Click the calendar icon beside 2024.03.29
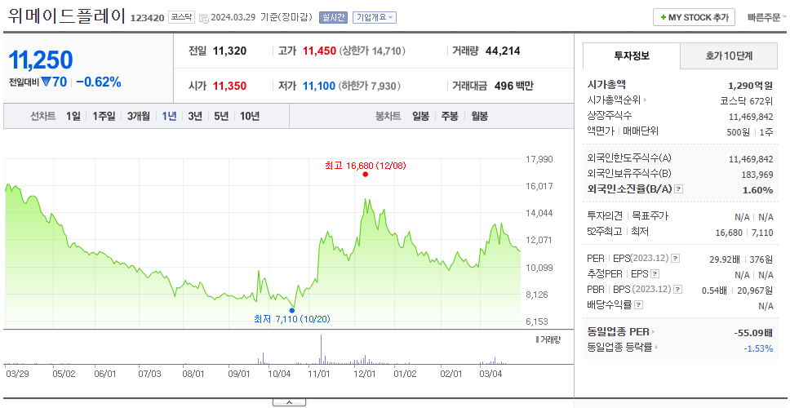This screenshot has height=408, width=790. [203, 18]
